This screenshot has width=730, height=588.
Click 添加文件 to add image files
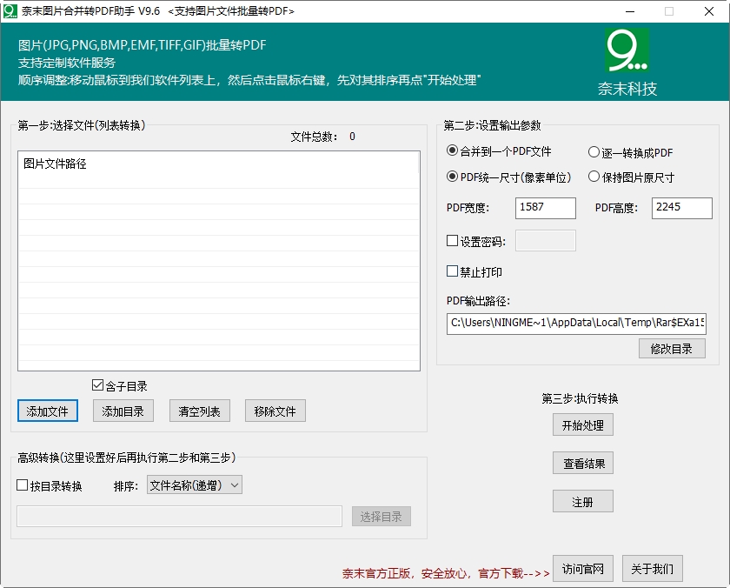(x=48, y=411)
